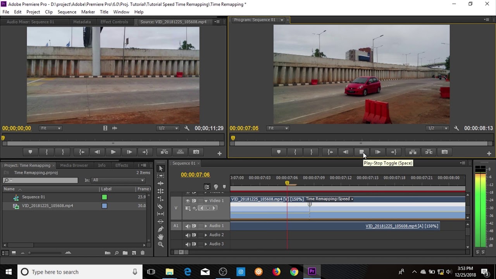Open the Sequence menu

67,12
